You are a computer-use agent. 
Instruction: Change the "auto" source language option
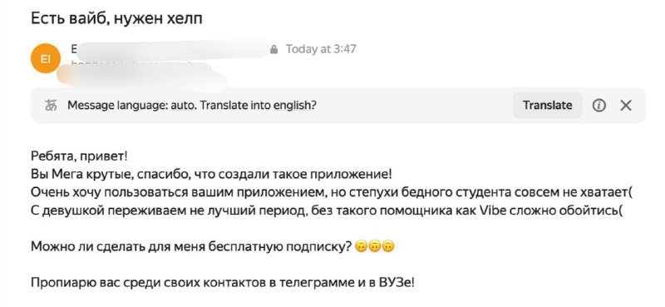coord(180,105)
